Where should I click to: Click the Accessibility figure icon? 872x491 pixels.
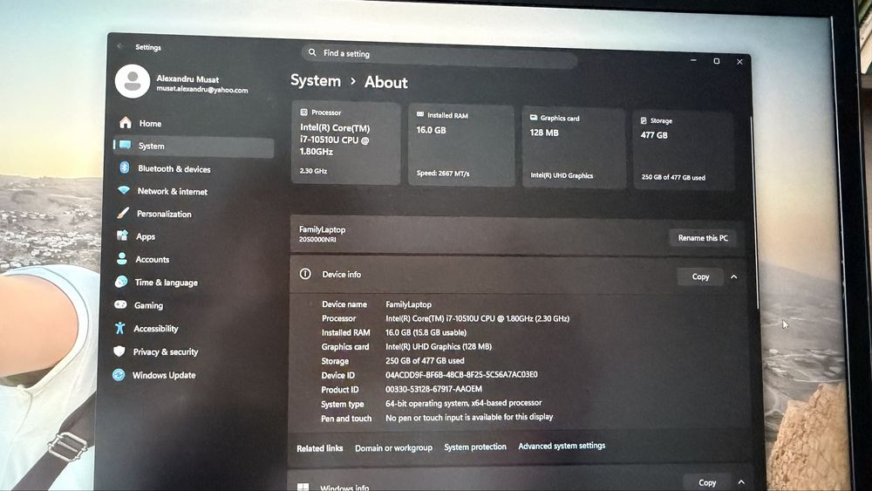tap(119, 328)
